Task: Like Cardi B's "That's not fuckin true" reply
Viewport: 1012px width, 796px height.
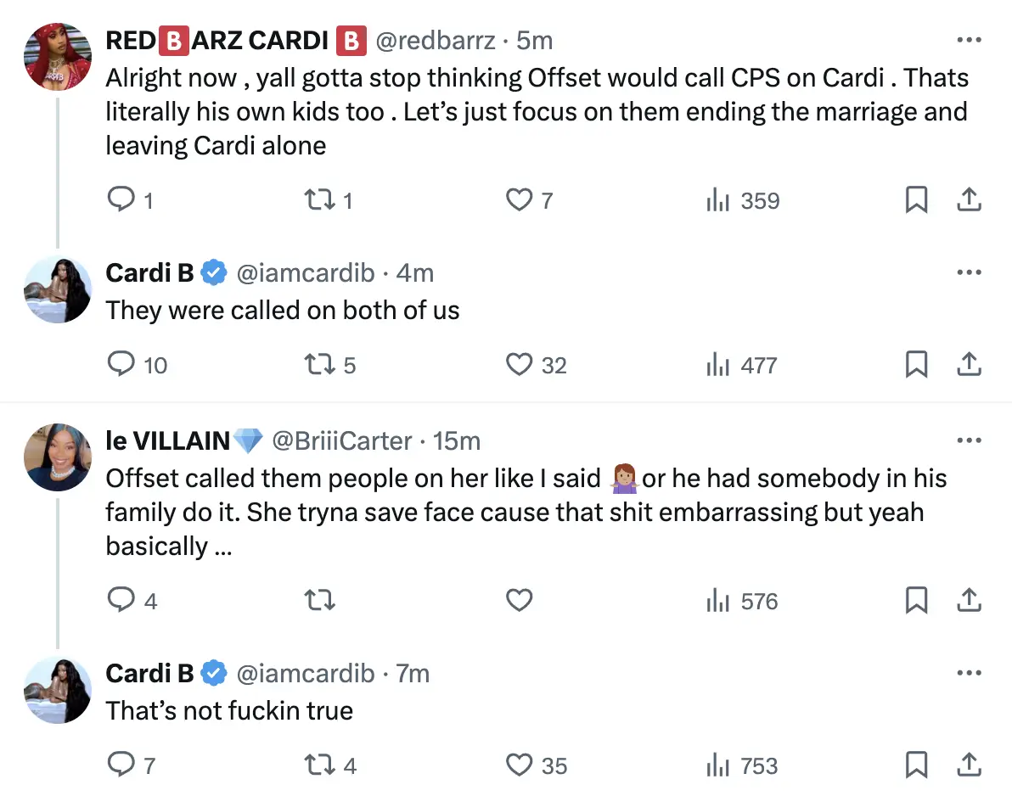Action: (518, 765)
